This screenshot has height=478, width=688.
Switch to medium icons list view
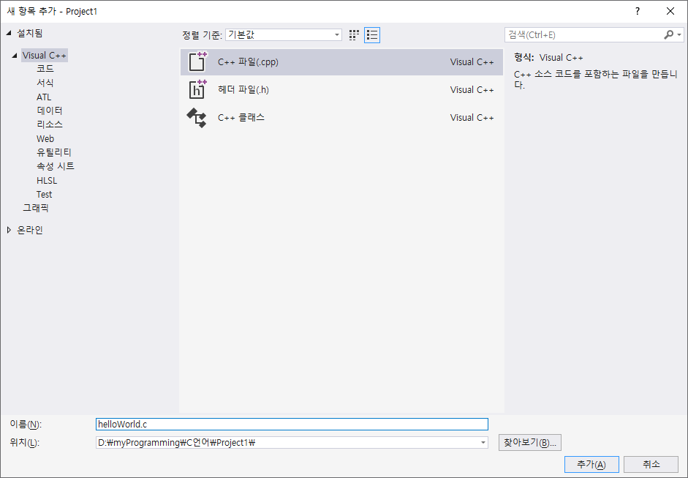372,34
